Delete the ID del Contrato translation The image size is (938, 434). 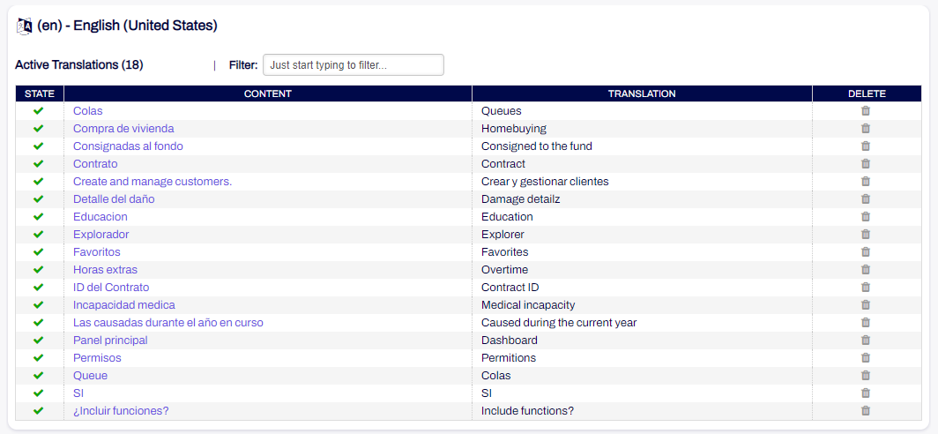865,288
